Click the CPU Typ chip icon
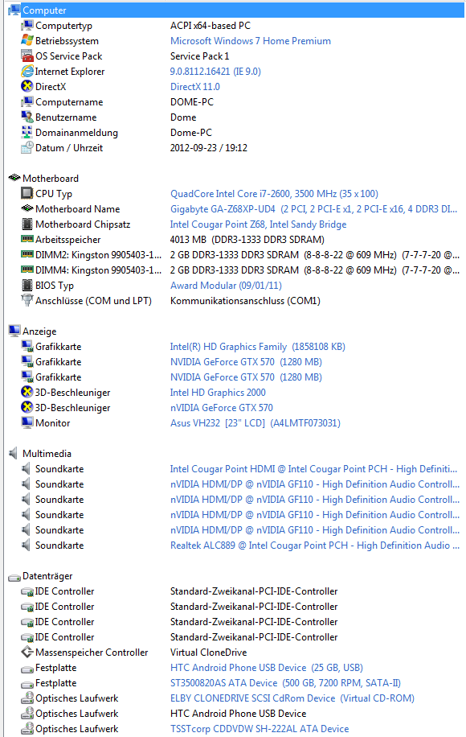The height and width of the screenshot is (737, 466). pyautogui.click(x=27, y=193)
